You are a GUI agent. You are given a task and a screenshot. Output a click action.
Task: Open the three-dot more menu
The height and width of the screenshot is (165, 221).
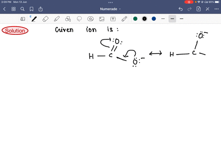(x=216, y=9)
